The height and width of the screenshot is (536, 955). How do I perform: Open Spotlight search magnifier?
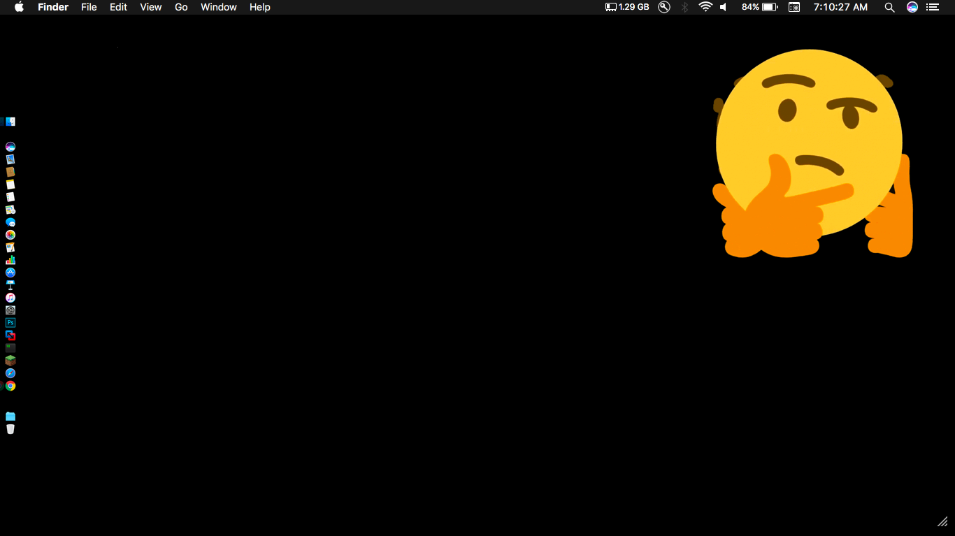click(889, 7)
